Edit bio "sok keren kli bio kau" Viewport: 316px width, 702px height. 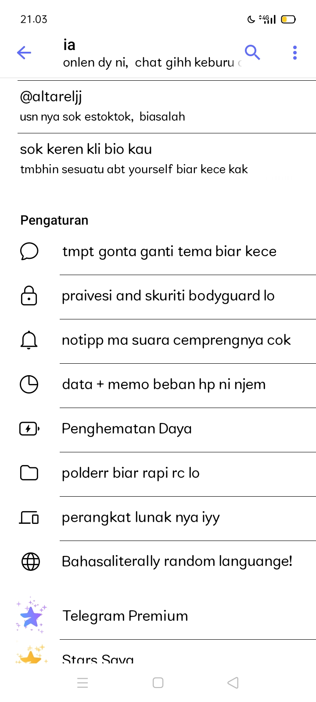click(x=86, y=149)
